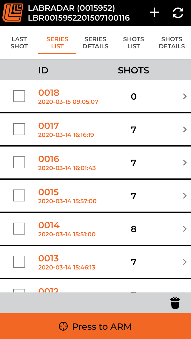Open the Shots List tab
Screen dimensions: 191x339
[133, 43]
